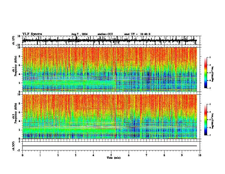
Task: Click the "VLF Spectra" title text
Action: [32, 34]
